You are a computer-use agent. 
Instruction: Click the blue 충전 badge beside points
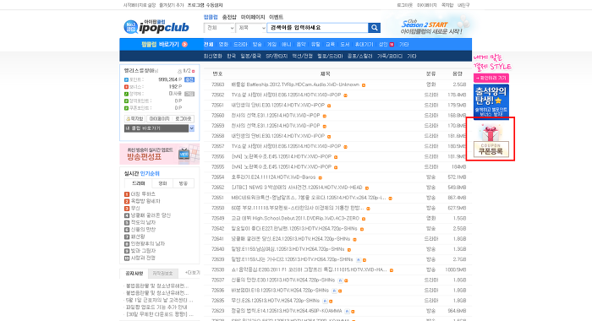pos(189,79)
